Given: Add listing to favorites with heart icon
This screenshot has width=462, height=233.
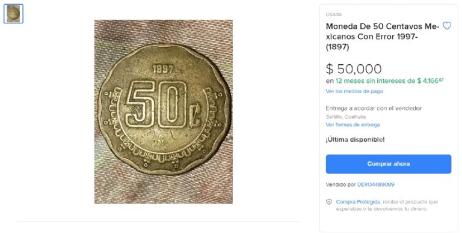Looking at the screenshot, I should tap(447, 26).
